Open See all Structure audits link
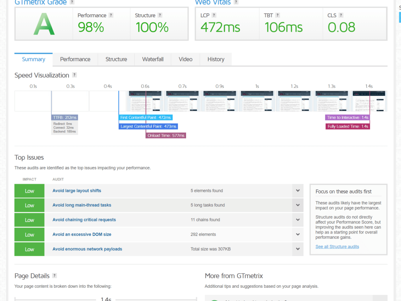The height and width of the screenshot is (301, 401). click(337, 246)
